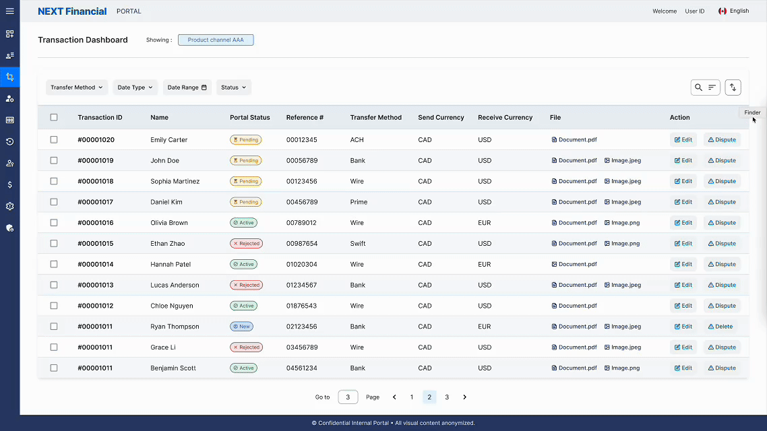
Task: Click Edit for John Doe's transaction
Action: 683,161
